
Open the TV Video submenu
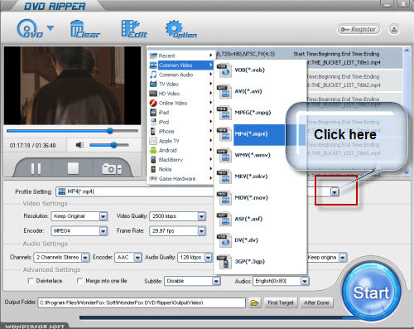(x=181, y=84)
